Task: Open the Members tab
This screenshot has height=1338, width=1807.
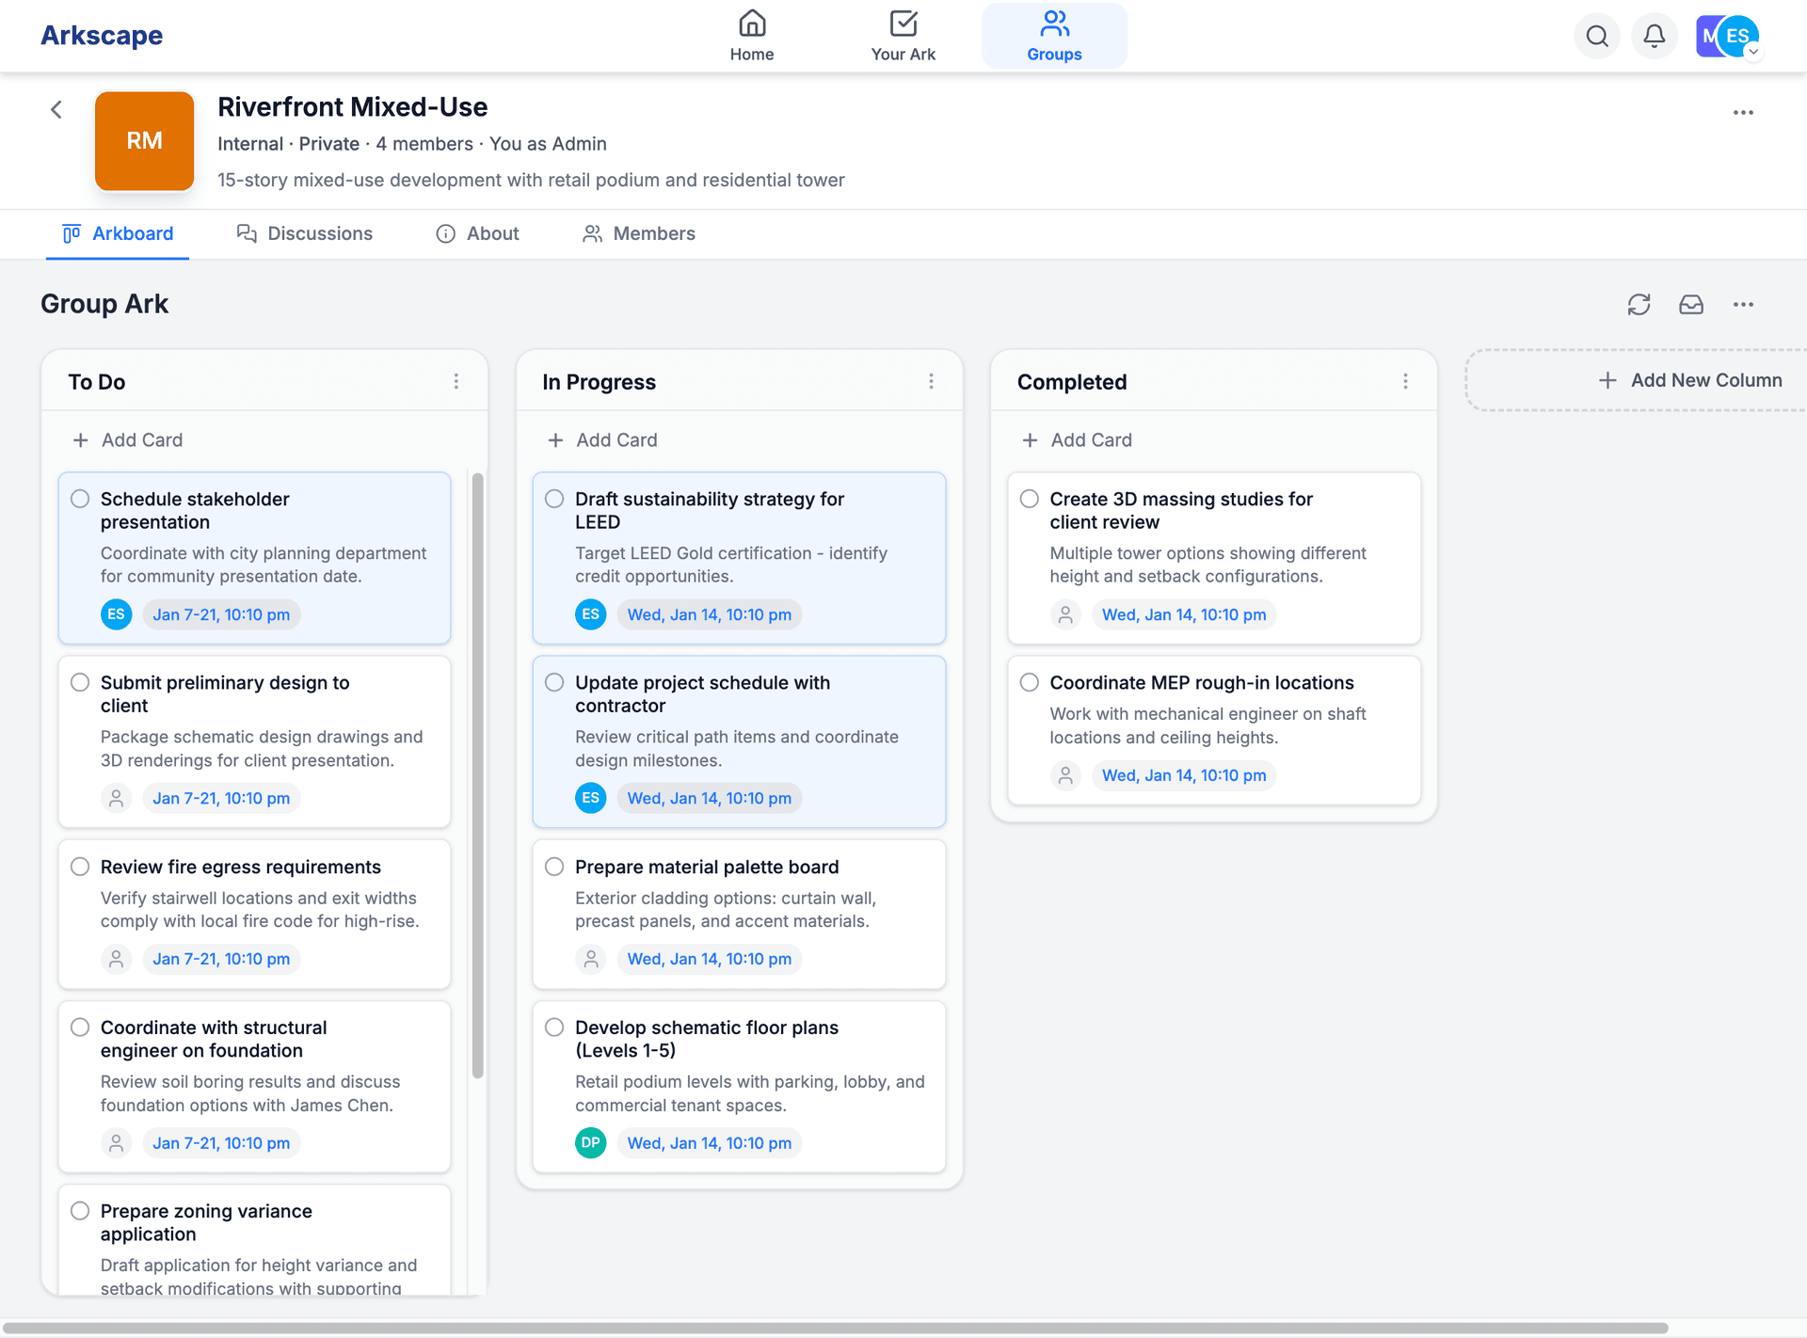Action: tap(638, 233)
